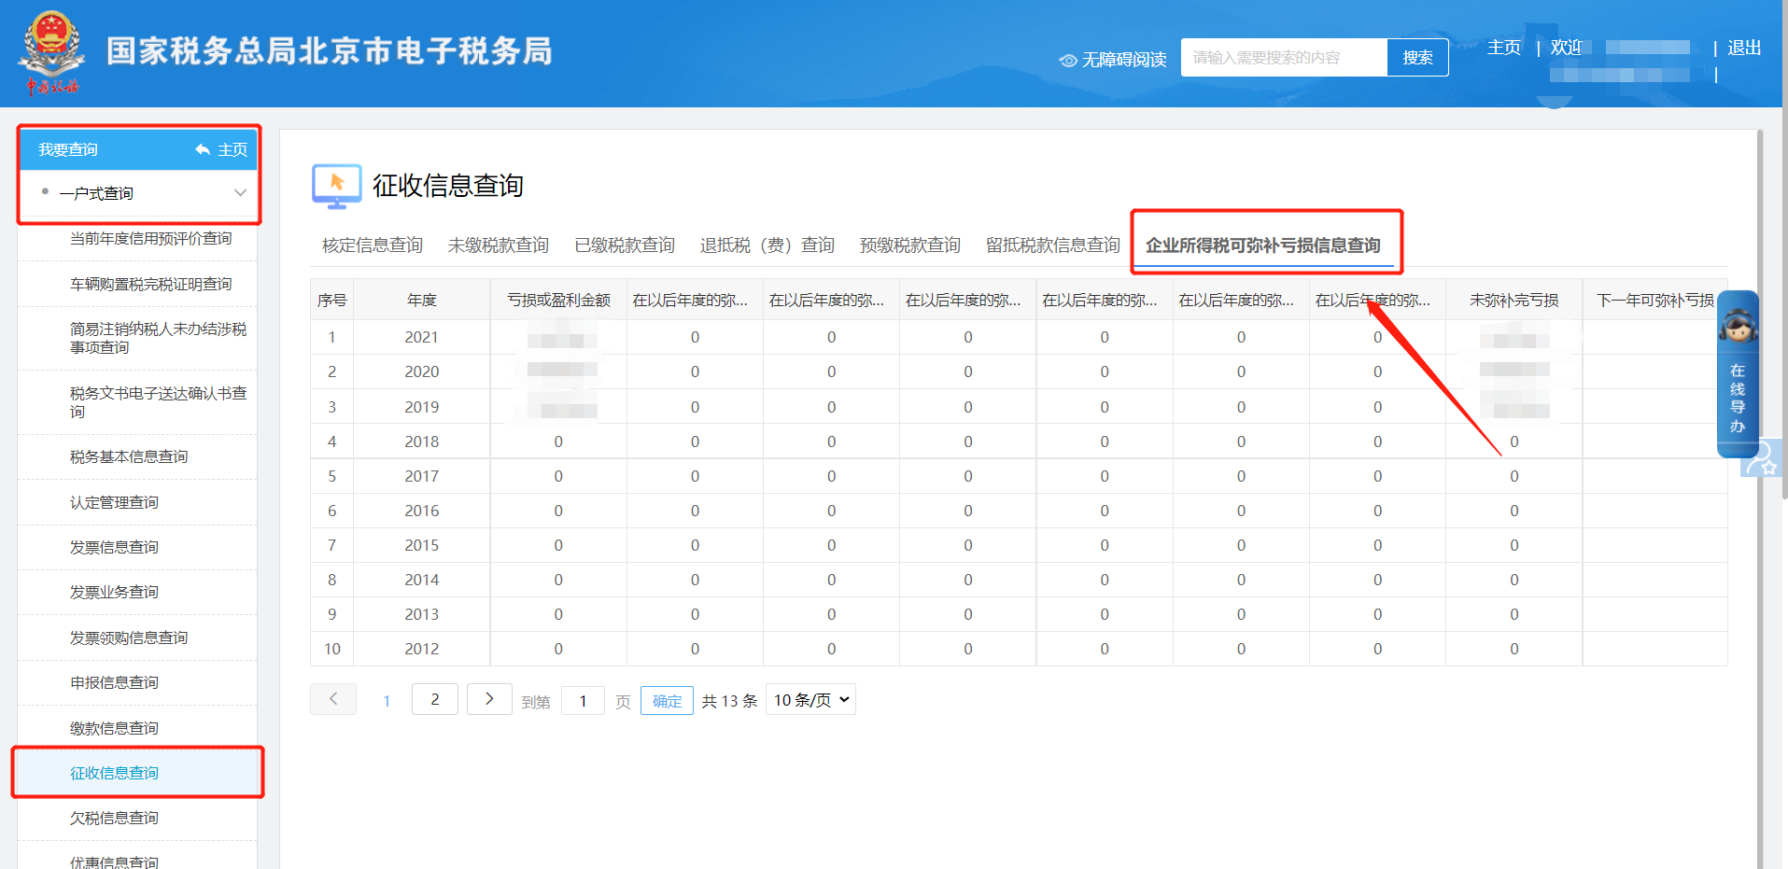This screenshot has width=1788, height=869.
Task: Jump to page 2 in pagination
Action: (434, 698)
